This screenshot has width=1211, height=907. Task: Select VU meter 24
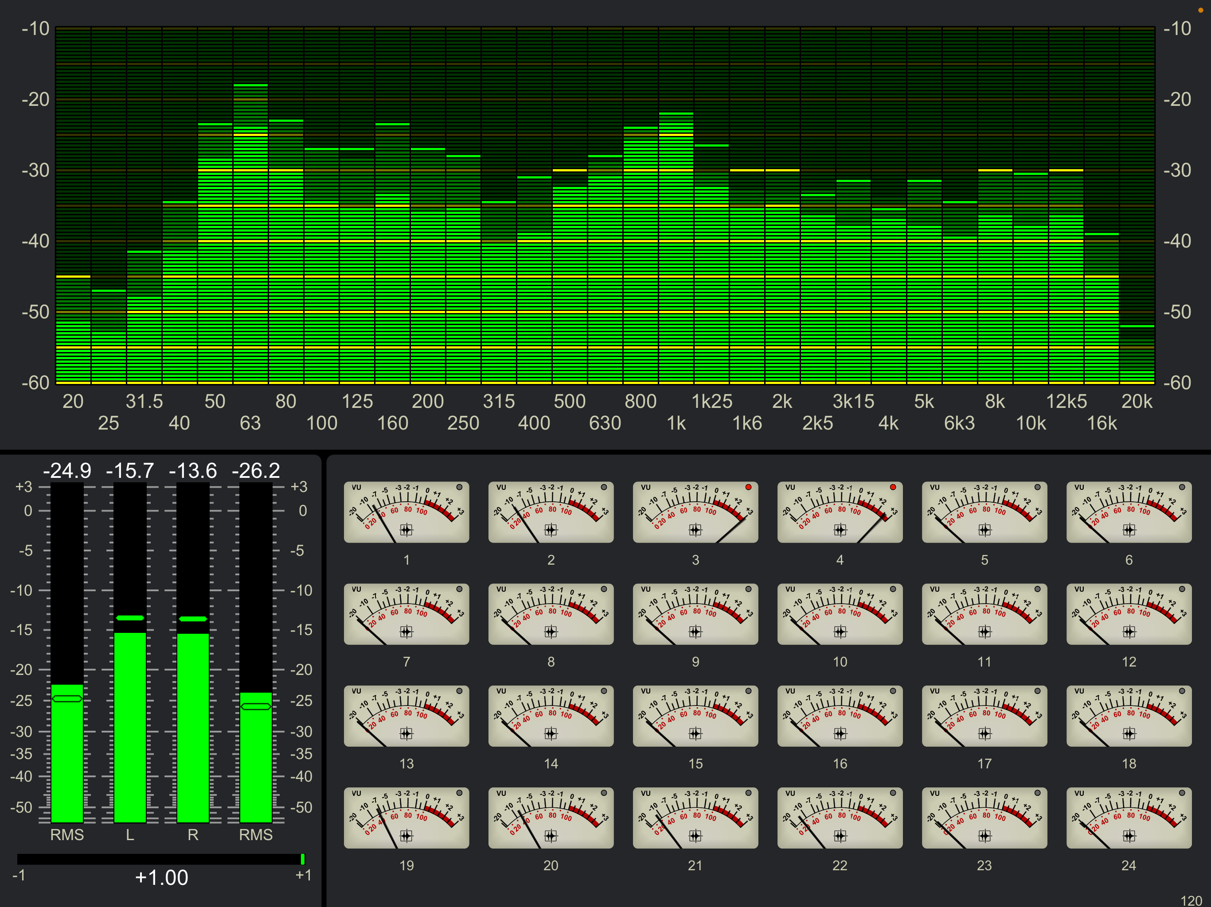click(x=1129, y=818)
